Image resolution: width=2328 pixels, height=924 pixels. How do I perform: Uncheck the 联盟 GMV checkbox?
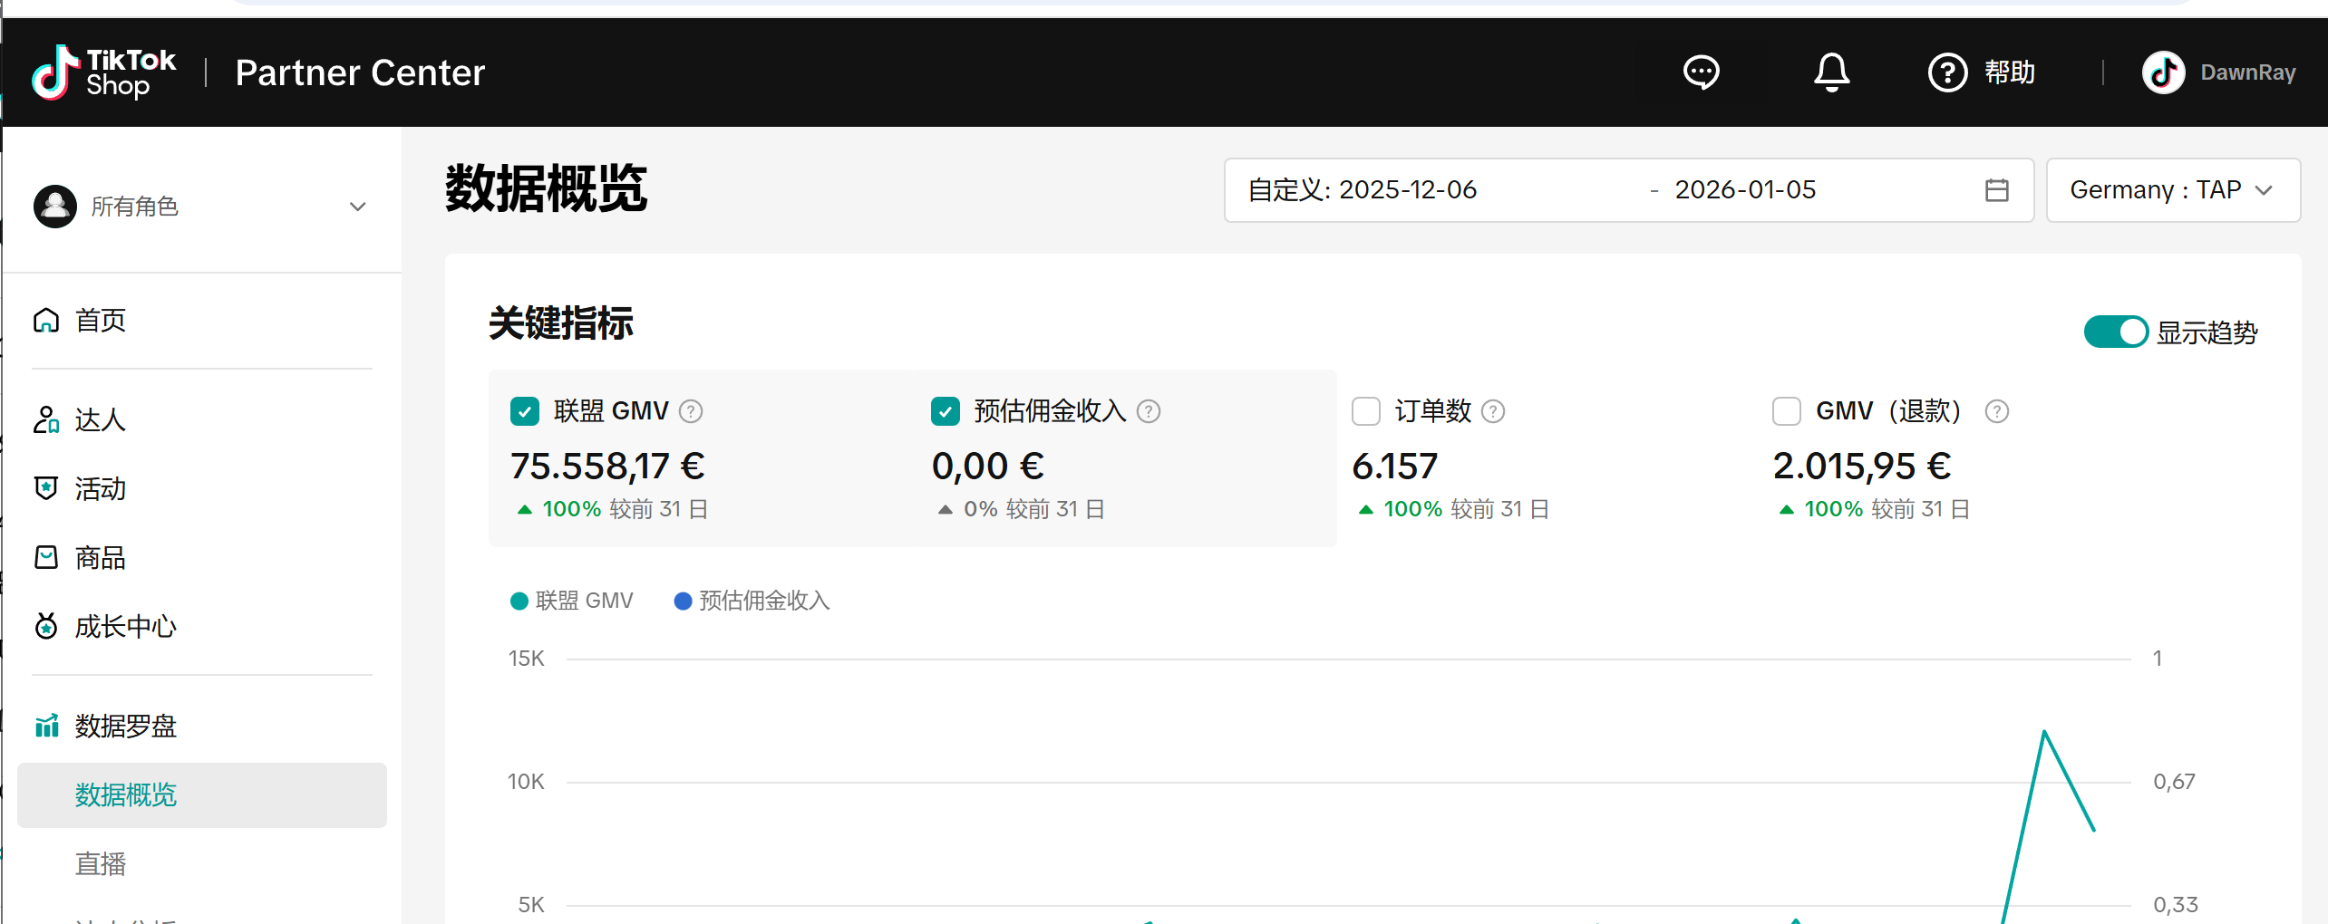coord(525,411)
